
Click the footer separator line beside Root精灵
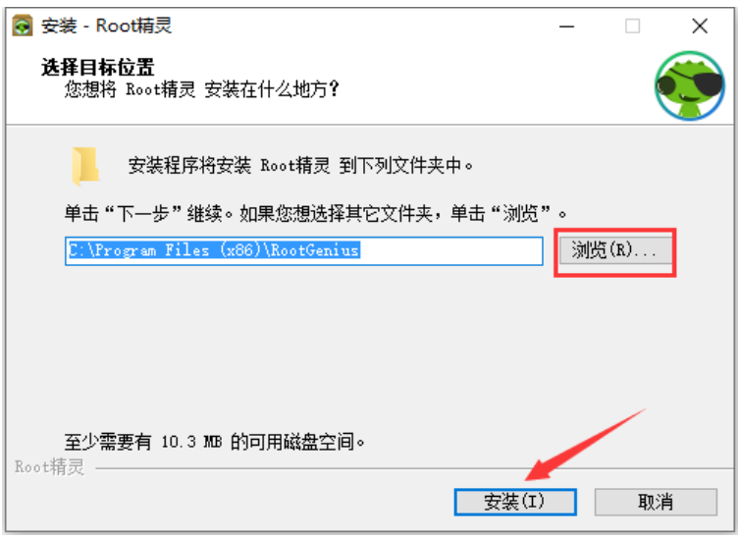pos(414,468)
